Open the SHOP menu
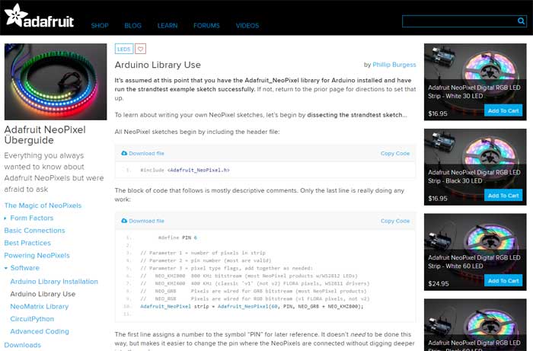Image resolution: width=533 pixels, height=351 pixels. point(100,26)
